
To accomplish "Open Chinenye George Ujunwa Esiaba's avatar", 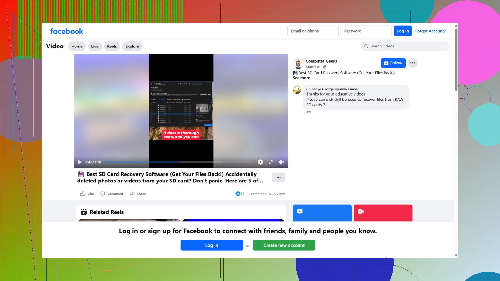I will tap(297, 89).
